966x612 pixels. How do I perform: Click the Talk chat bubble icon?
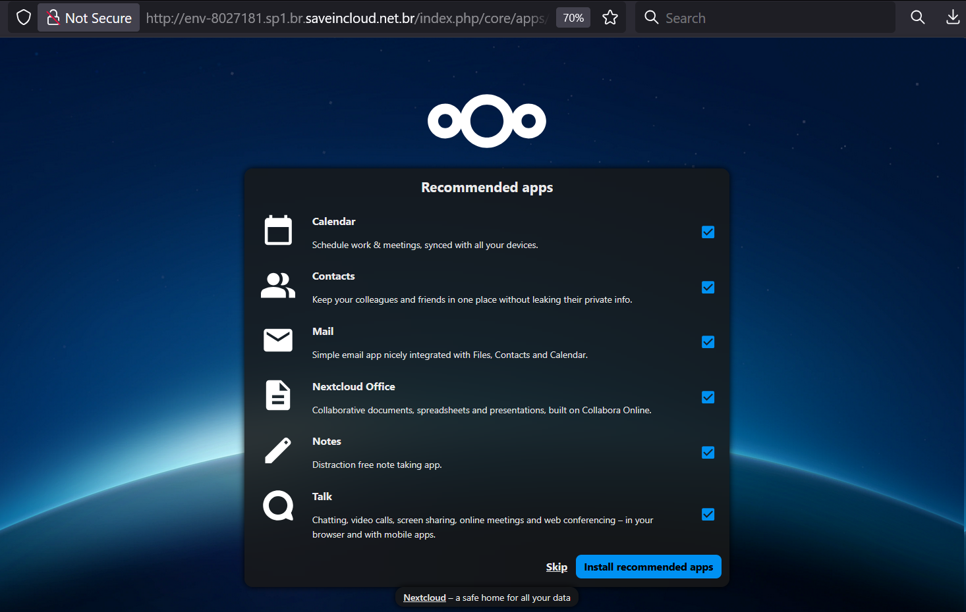(278, 505)
